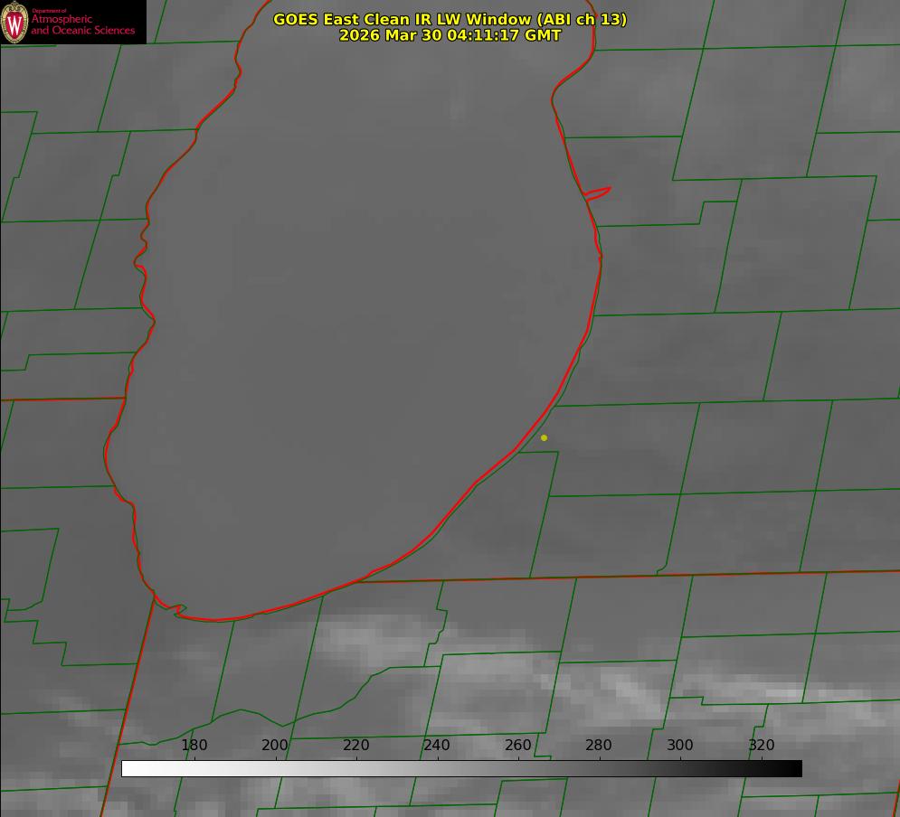Click the mid-gray center of the colorbar

(x=461, y=768)
